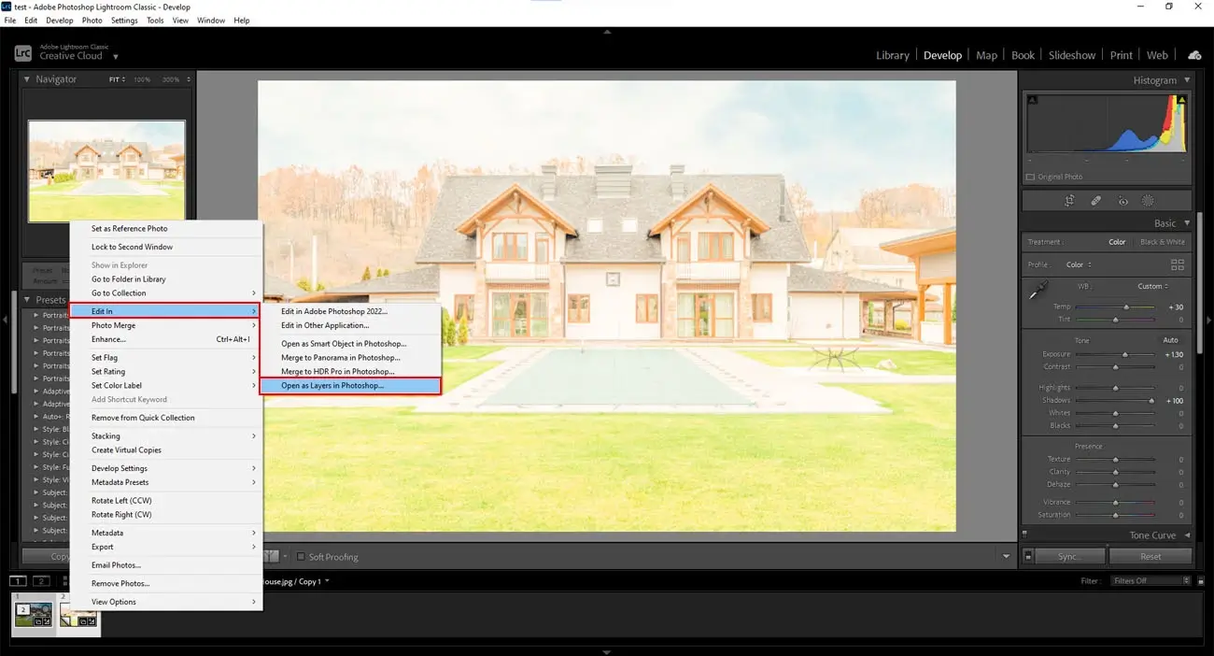Screen dimensions: 1214x656
Task: Click the Lrc app logo badge
Action: tap(21, 52)
